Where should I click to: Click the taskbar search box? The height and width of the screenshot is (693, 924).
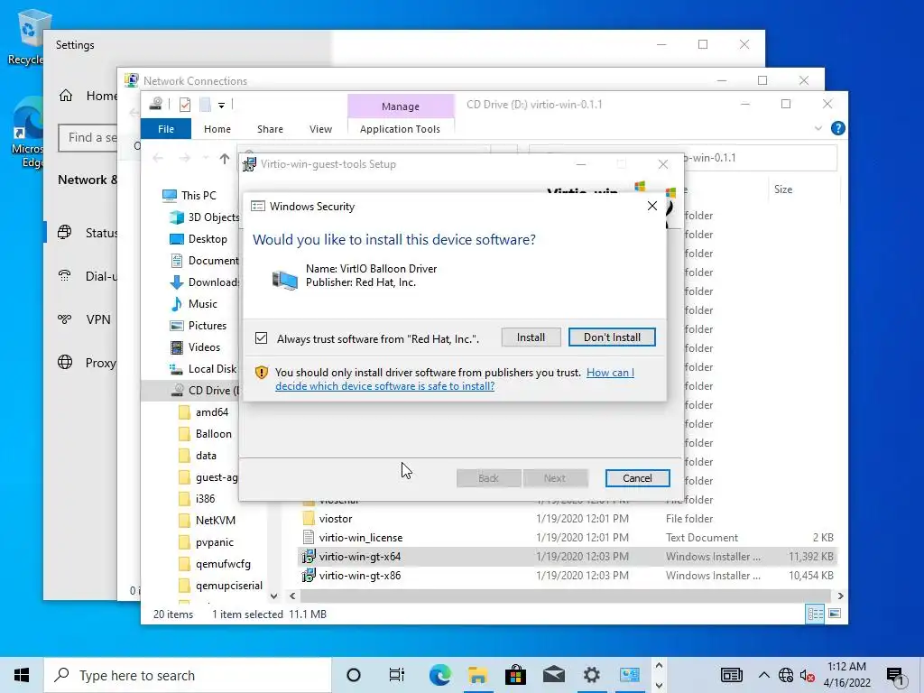[x=188, y=675]
